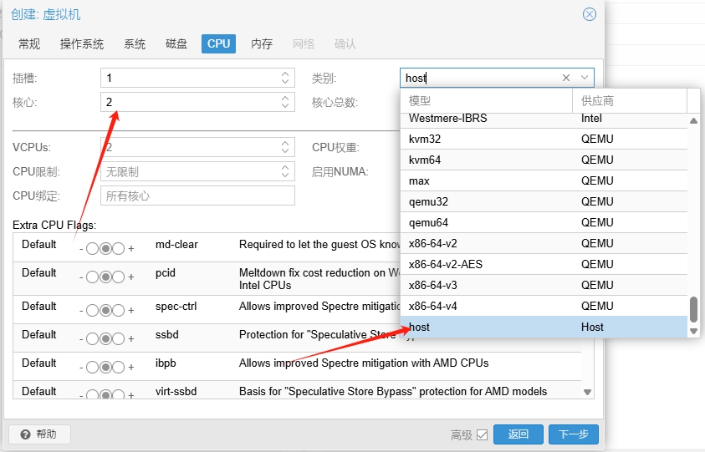Select the host CPU model option

click(x=420, y=327)
